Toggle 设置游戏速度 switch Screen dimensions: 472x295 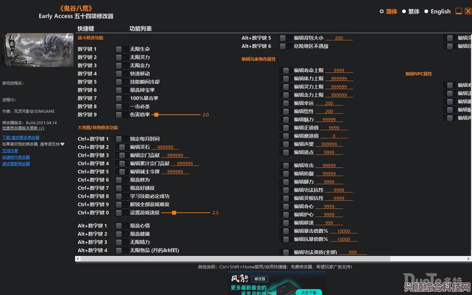[122, 213]
